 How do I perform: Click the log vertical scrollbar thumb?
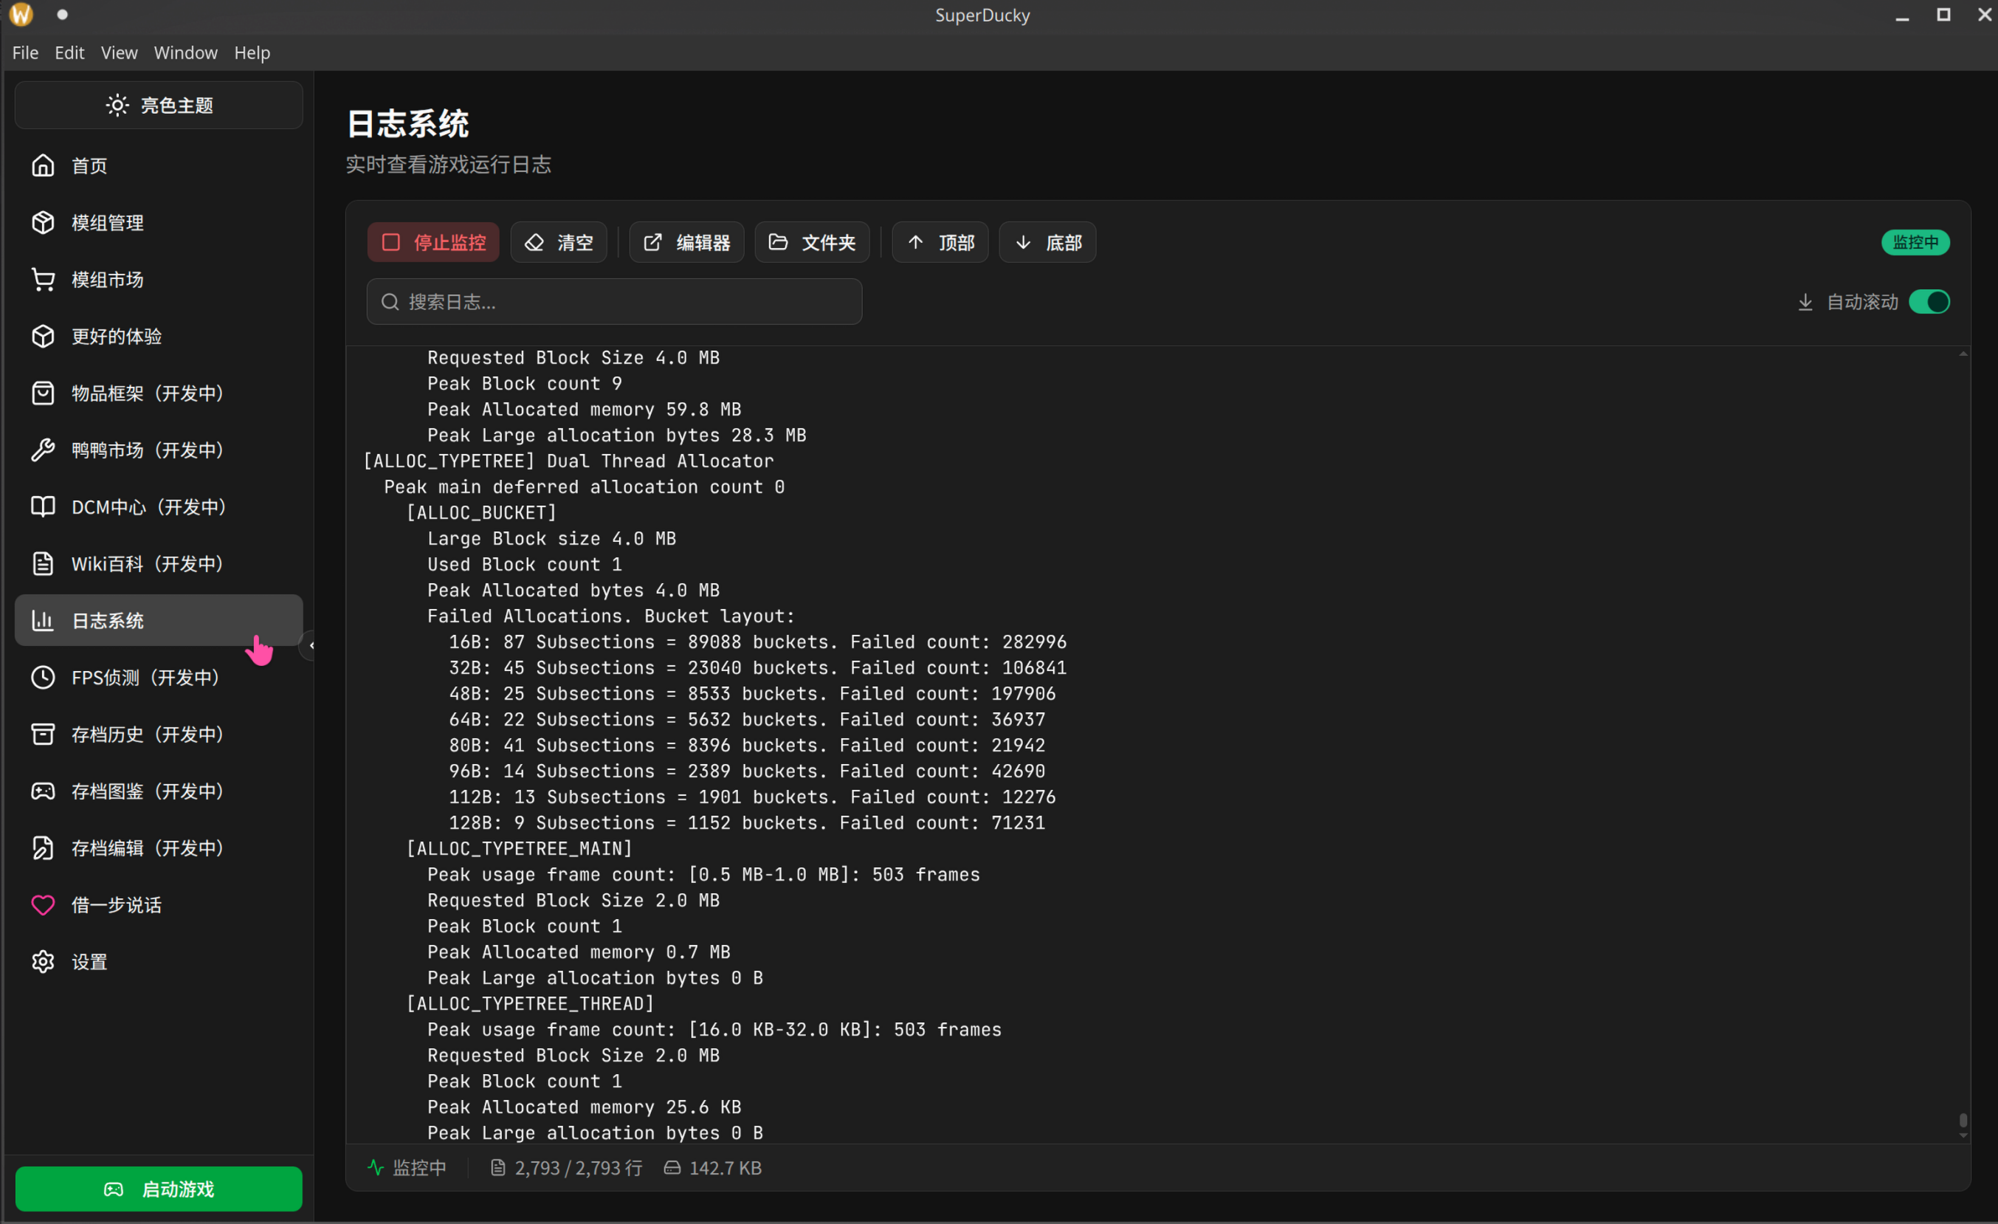[1963, 1120]
